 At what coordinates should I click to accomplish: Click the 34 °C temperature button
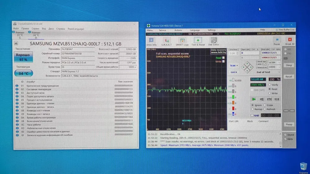(x=23, y=74)
